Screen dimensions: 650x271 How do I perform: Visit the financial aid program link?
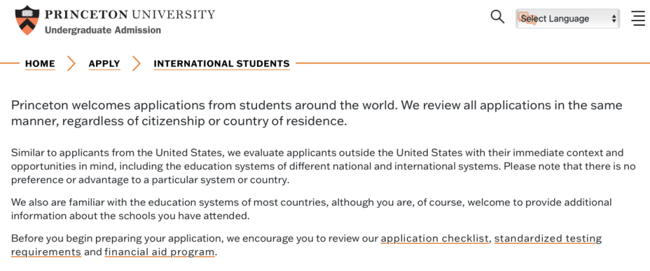pyautogui.click(x=160, y=252)
